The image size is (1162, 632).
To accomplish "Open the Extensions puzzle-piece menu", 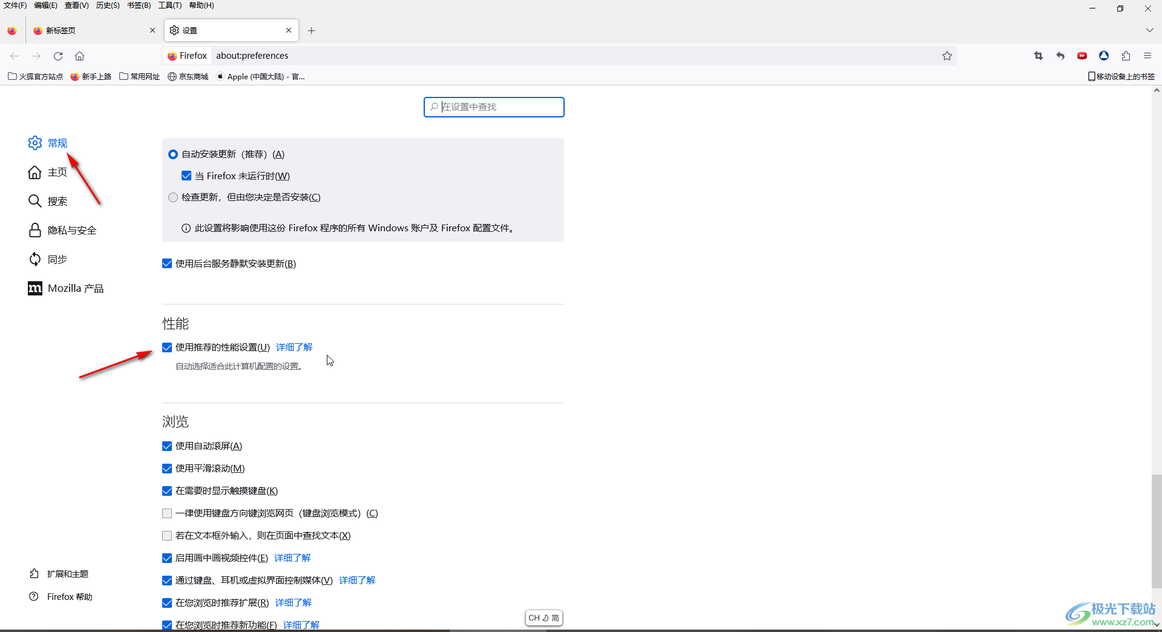I will tap(1126, 56).
